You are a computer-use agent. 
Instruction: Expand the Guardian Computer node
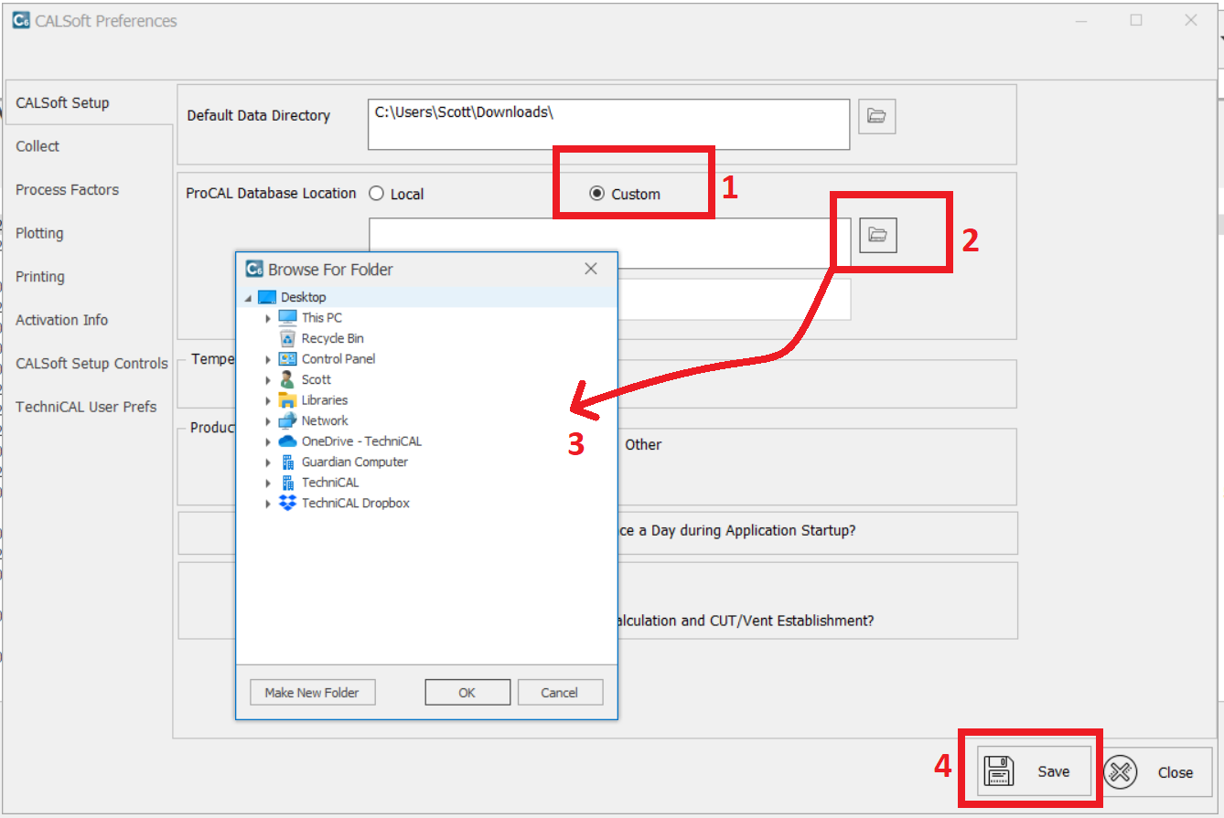[268, 462]
